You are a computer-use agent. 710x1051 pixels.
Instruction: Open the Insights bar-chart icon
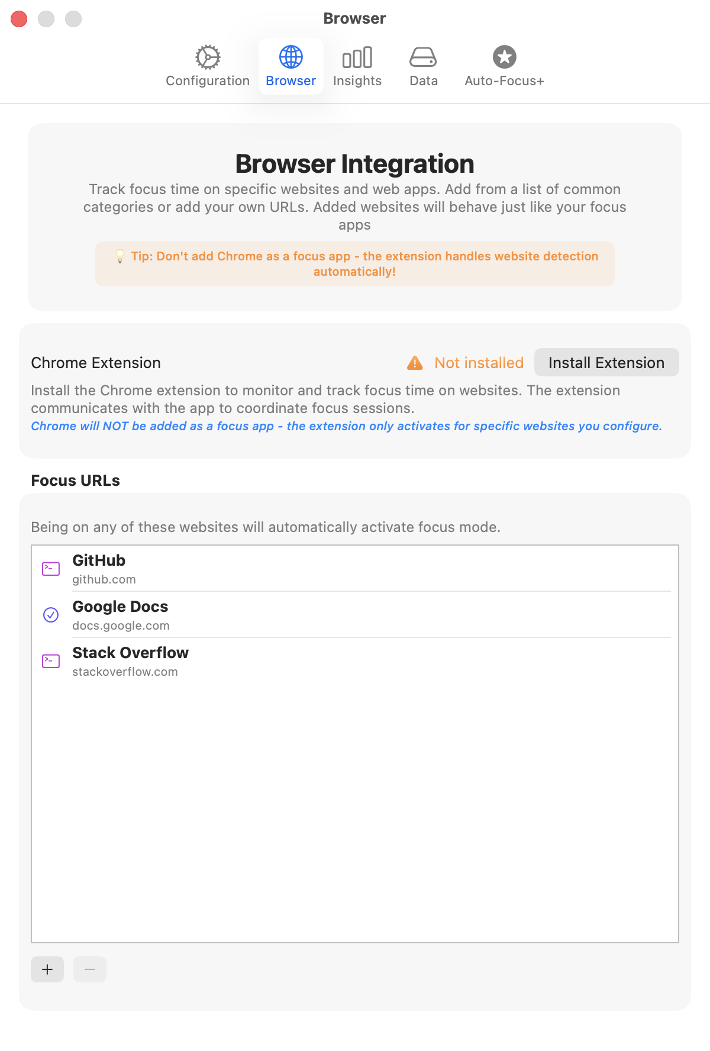(x=357, y=57)
